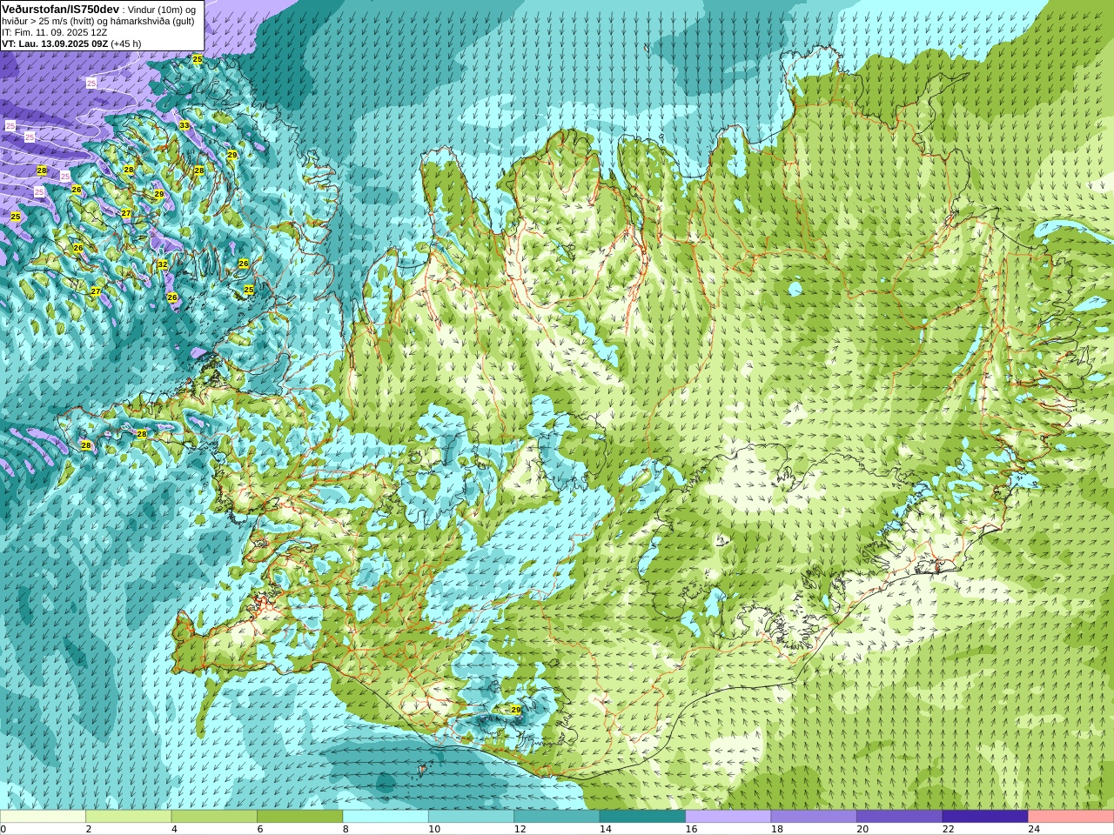
Task: Select the light cyan 8–10 m/s legend swatch
Action: click(386, 817)
